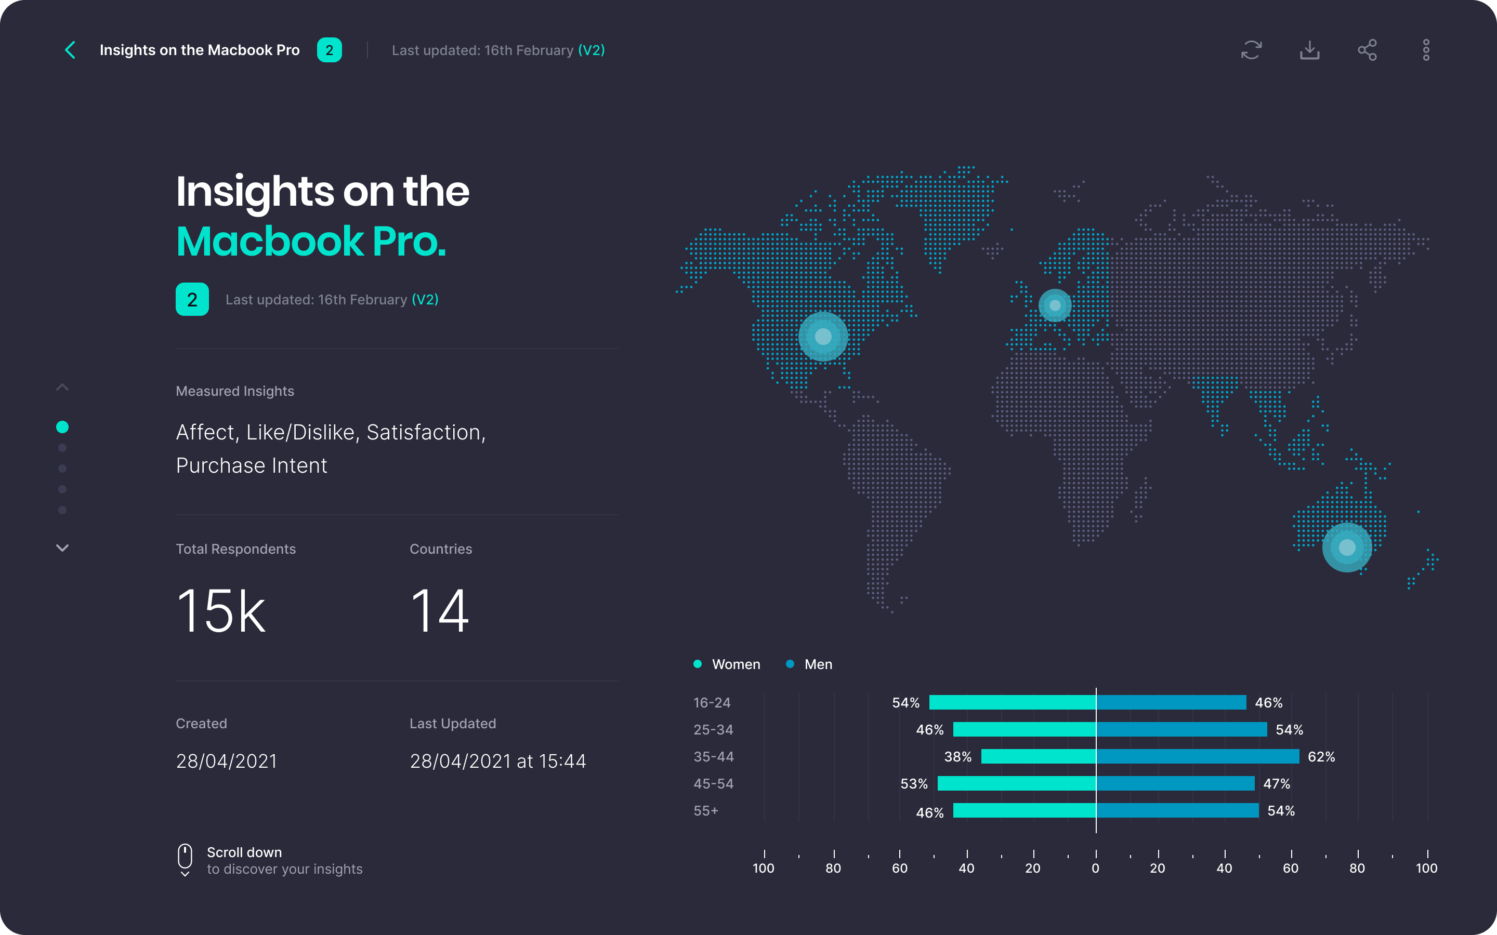Click the 45-54 age group label
This screenshot has height=935, width=1497.
(713, 783)
